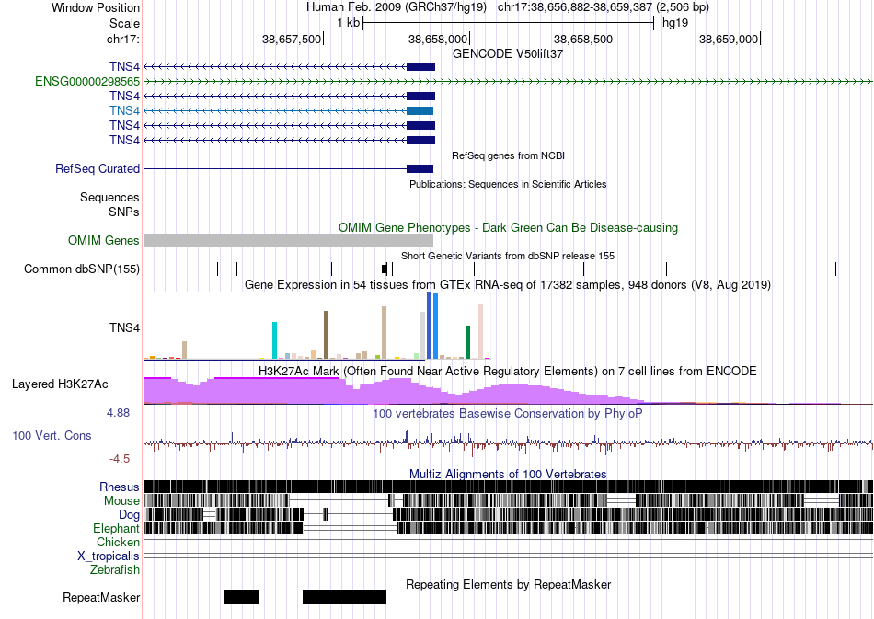Open the GENCODE V50lift37 track title
Image resolution: width=874 pixels, height=619 pixels.
tap(508, 54)
